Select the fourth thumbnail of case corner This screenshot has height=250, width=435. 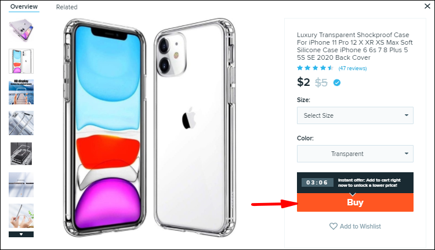coord(21,122)
